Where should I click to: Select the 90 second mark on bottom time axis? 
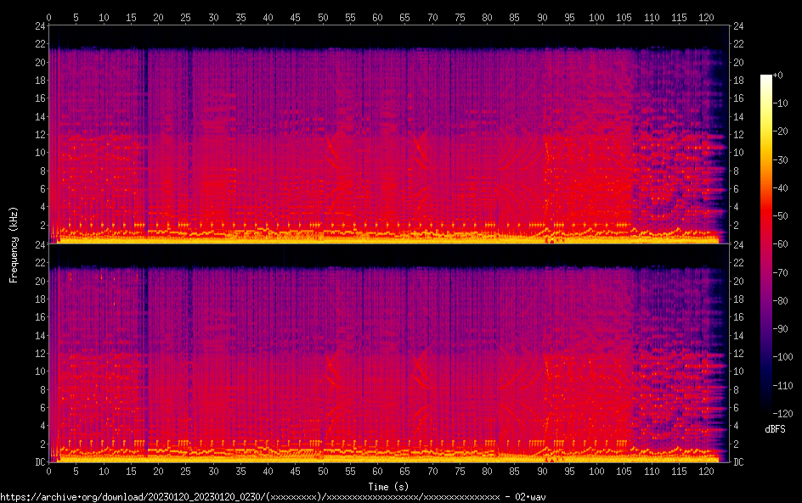542,471
